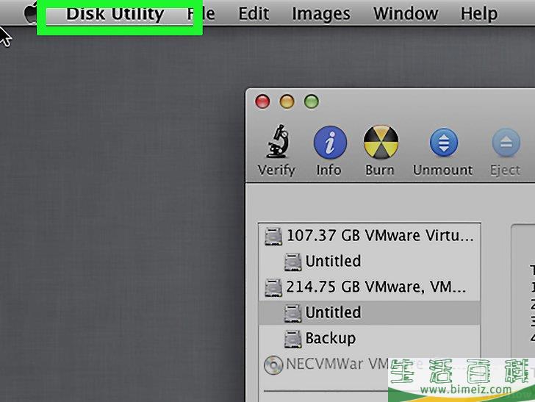Open the Apple menu

pos(30,13)
